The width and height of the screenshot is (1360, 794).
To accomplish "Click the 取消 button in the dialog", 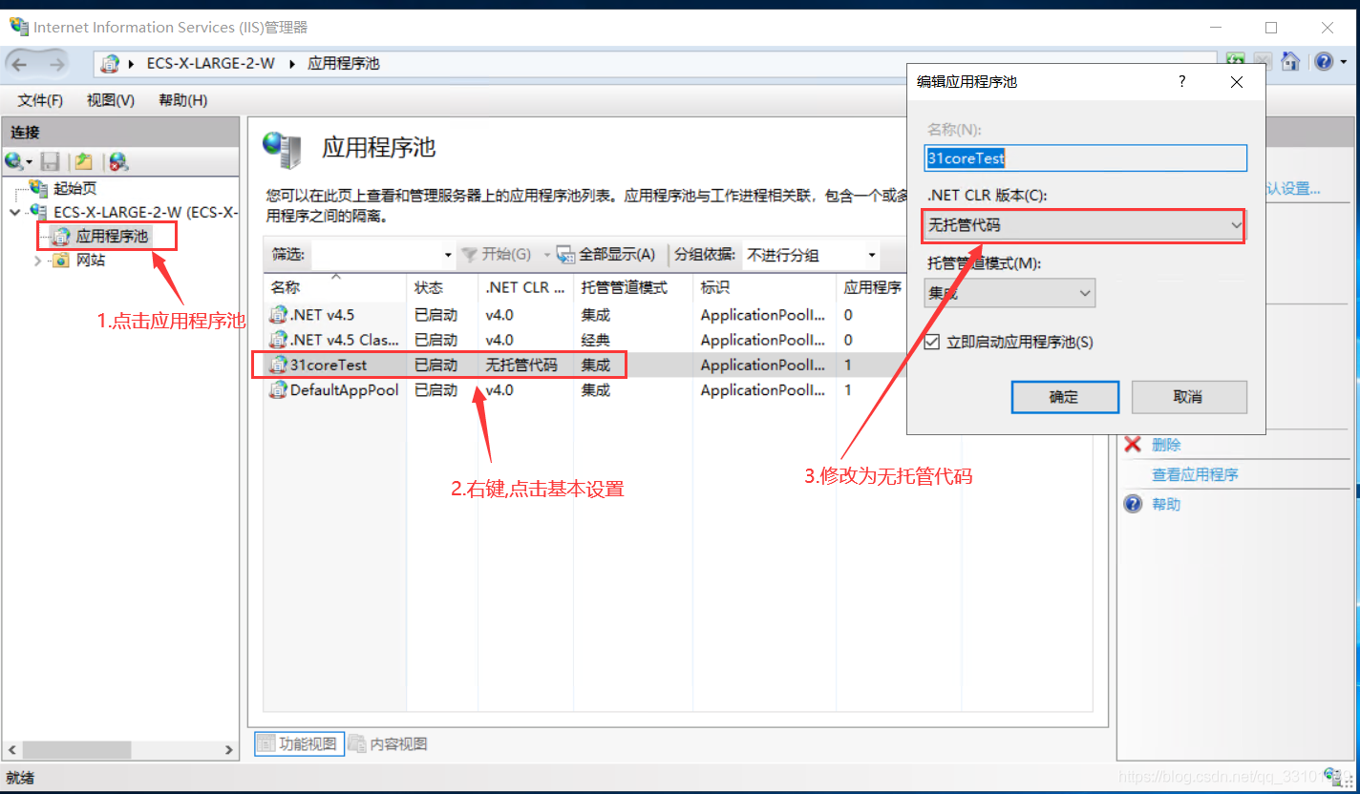I will point(1189,397).
